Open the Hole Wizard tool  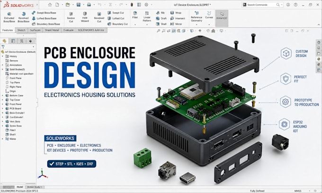[85, 17]
